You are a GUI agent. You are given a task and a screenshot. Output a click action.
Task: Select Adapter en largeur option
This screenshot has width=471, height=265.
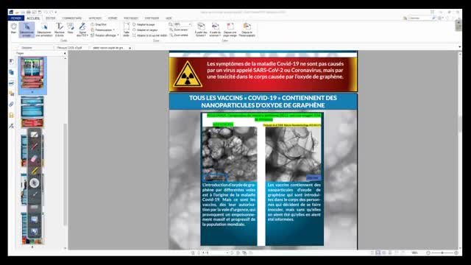(145, 29)
